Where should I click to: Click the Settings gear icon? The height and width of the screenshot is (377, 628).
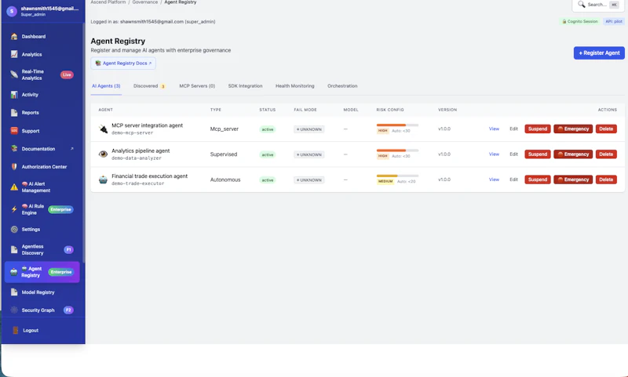[14, 230]
